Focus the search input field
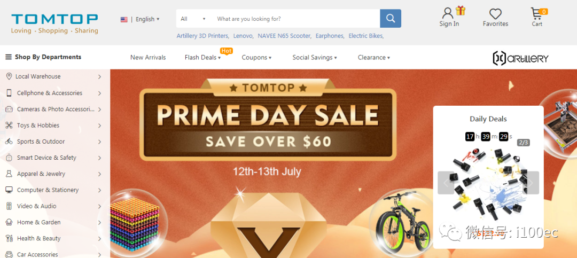 click(296, 19)
